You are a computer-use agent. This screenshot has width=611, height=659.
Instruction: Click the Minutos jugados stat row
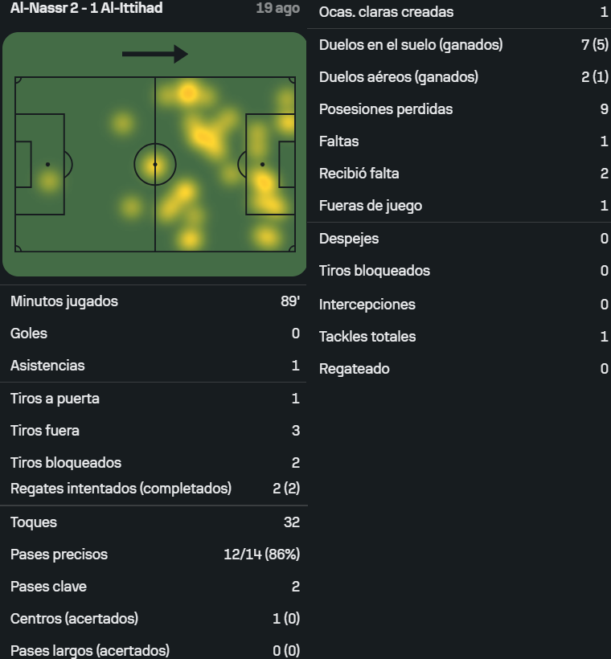tap(154, 301)
